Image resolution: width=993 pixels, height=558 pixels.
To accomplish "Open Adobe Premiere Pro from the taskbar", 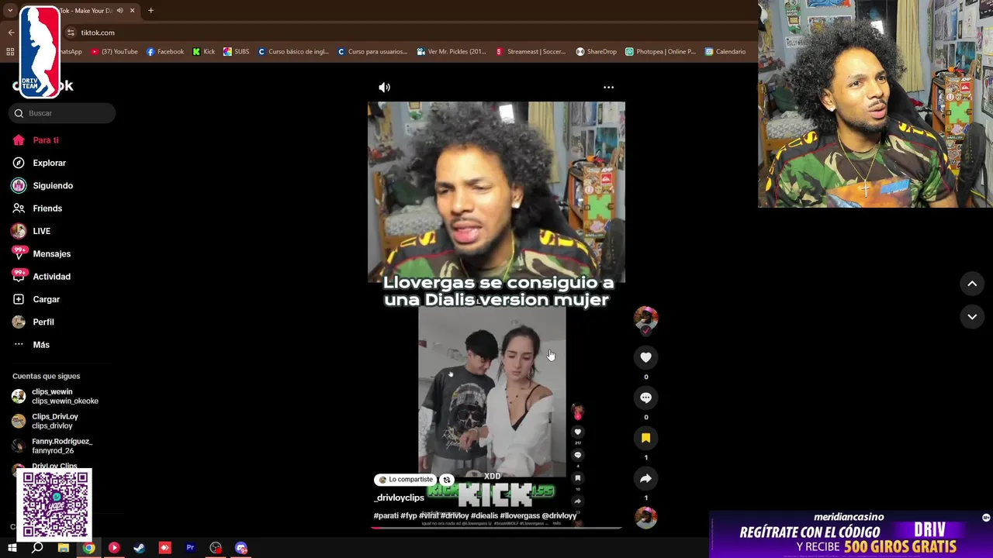I will [x=190, y=548].
